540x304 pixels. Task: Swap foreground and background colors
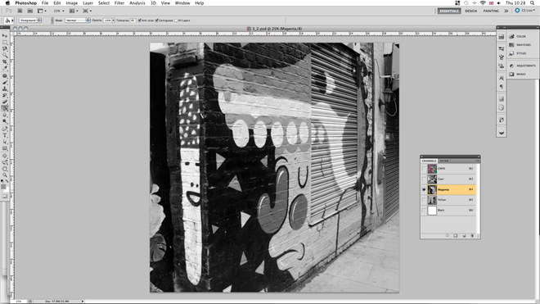point(7,181)
